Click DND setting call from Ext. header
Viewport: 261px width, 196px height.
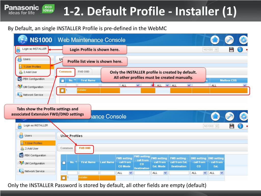[x=216, y=162]
